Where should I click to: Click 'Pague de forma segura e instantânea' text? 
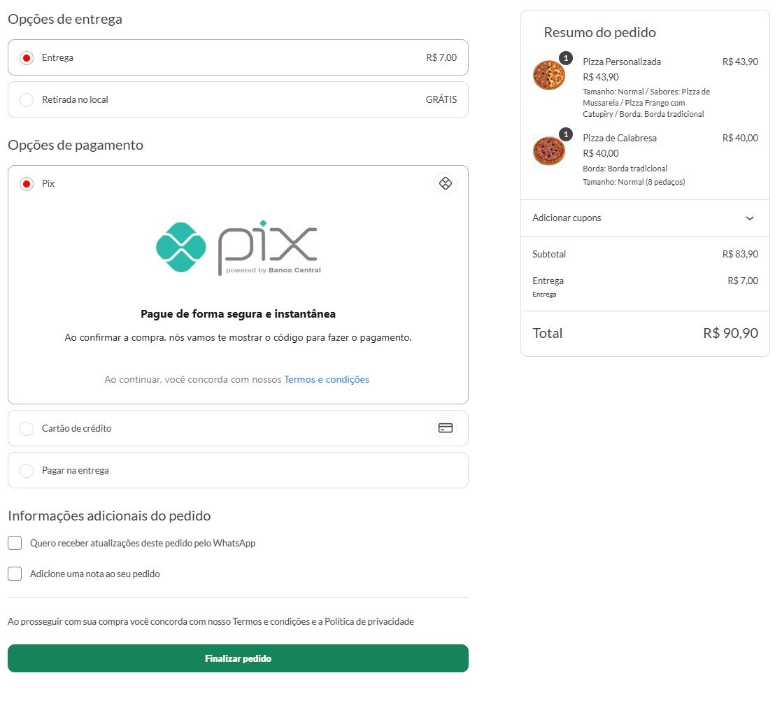tap(239, 314)
